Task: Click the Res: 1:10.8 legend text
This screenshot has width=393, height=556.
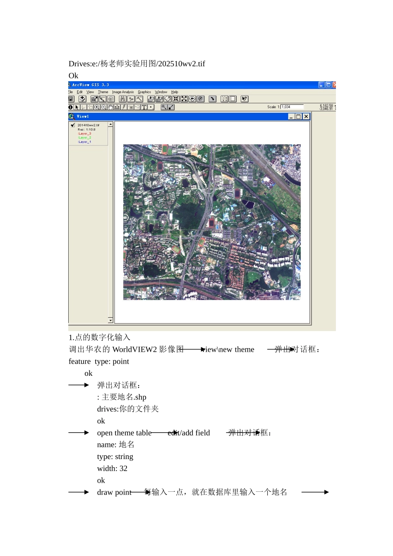Action: pos(86,129)
